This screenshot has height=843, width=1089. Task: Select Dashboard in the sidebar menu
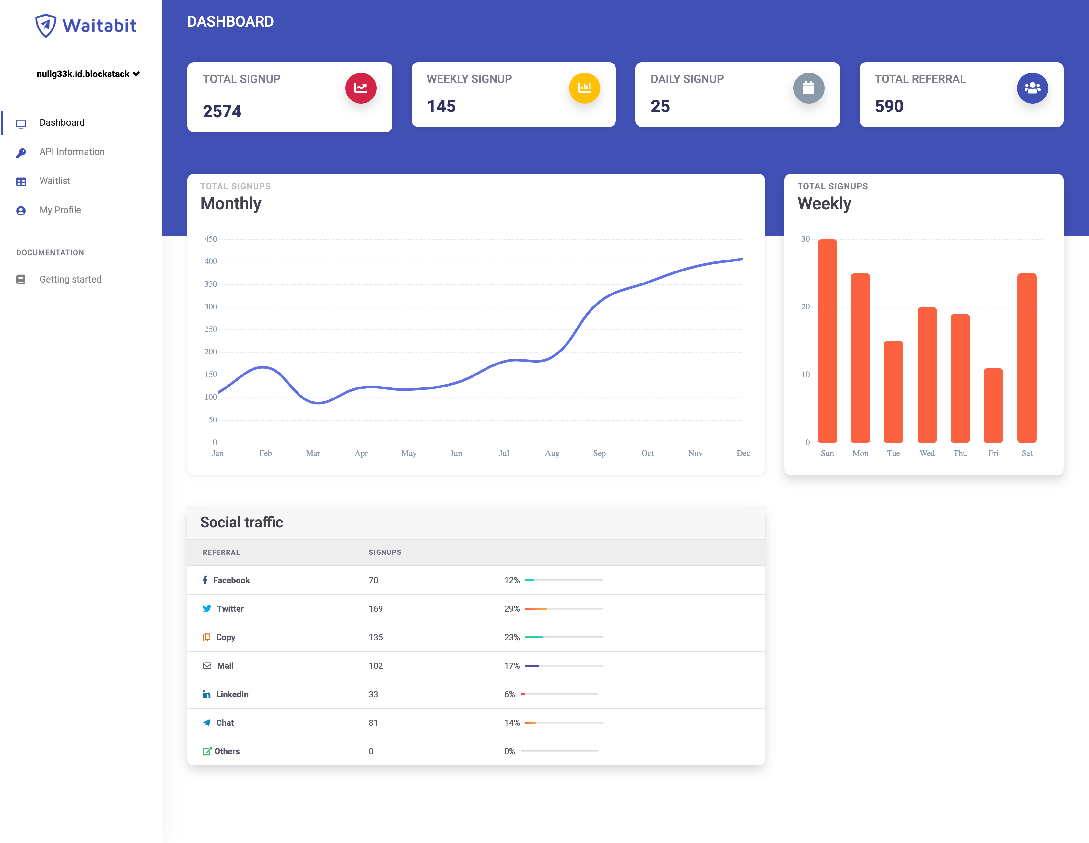click(x=62, y=123)
